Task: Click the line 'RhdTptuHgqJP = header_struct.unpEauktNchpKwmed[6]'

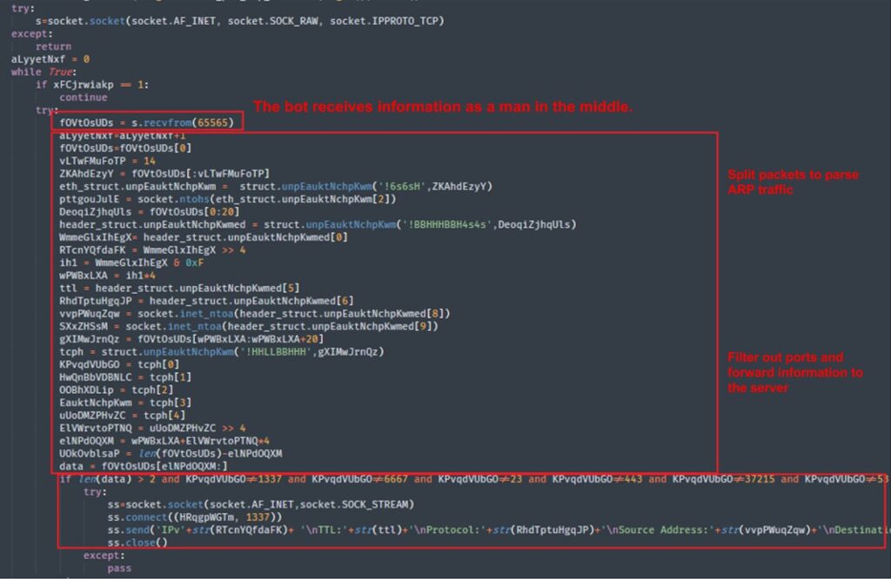Action: pos(207,301)
